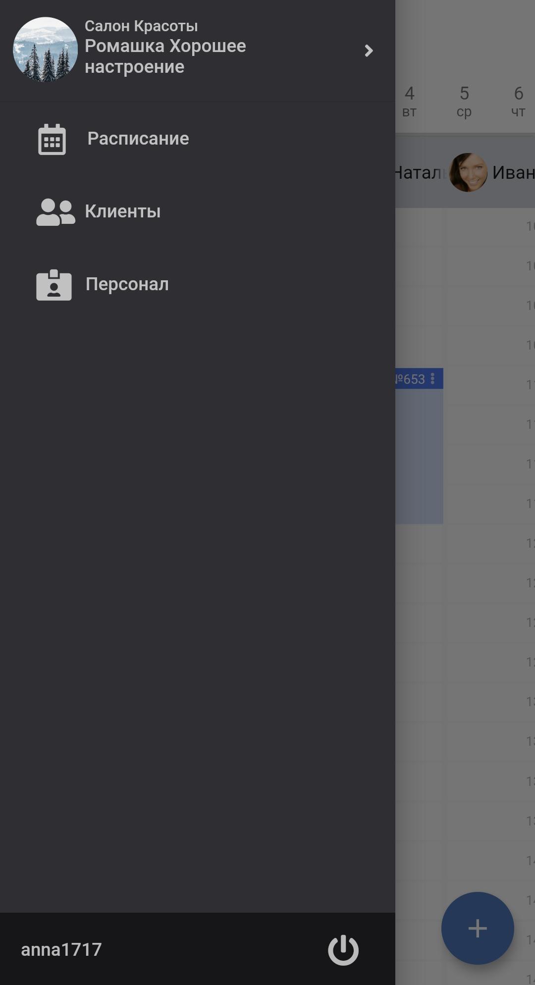This screenshot has height=985, width=535.
Task: Open appointment №653 block
Action: 419,446
